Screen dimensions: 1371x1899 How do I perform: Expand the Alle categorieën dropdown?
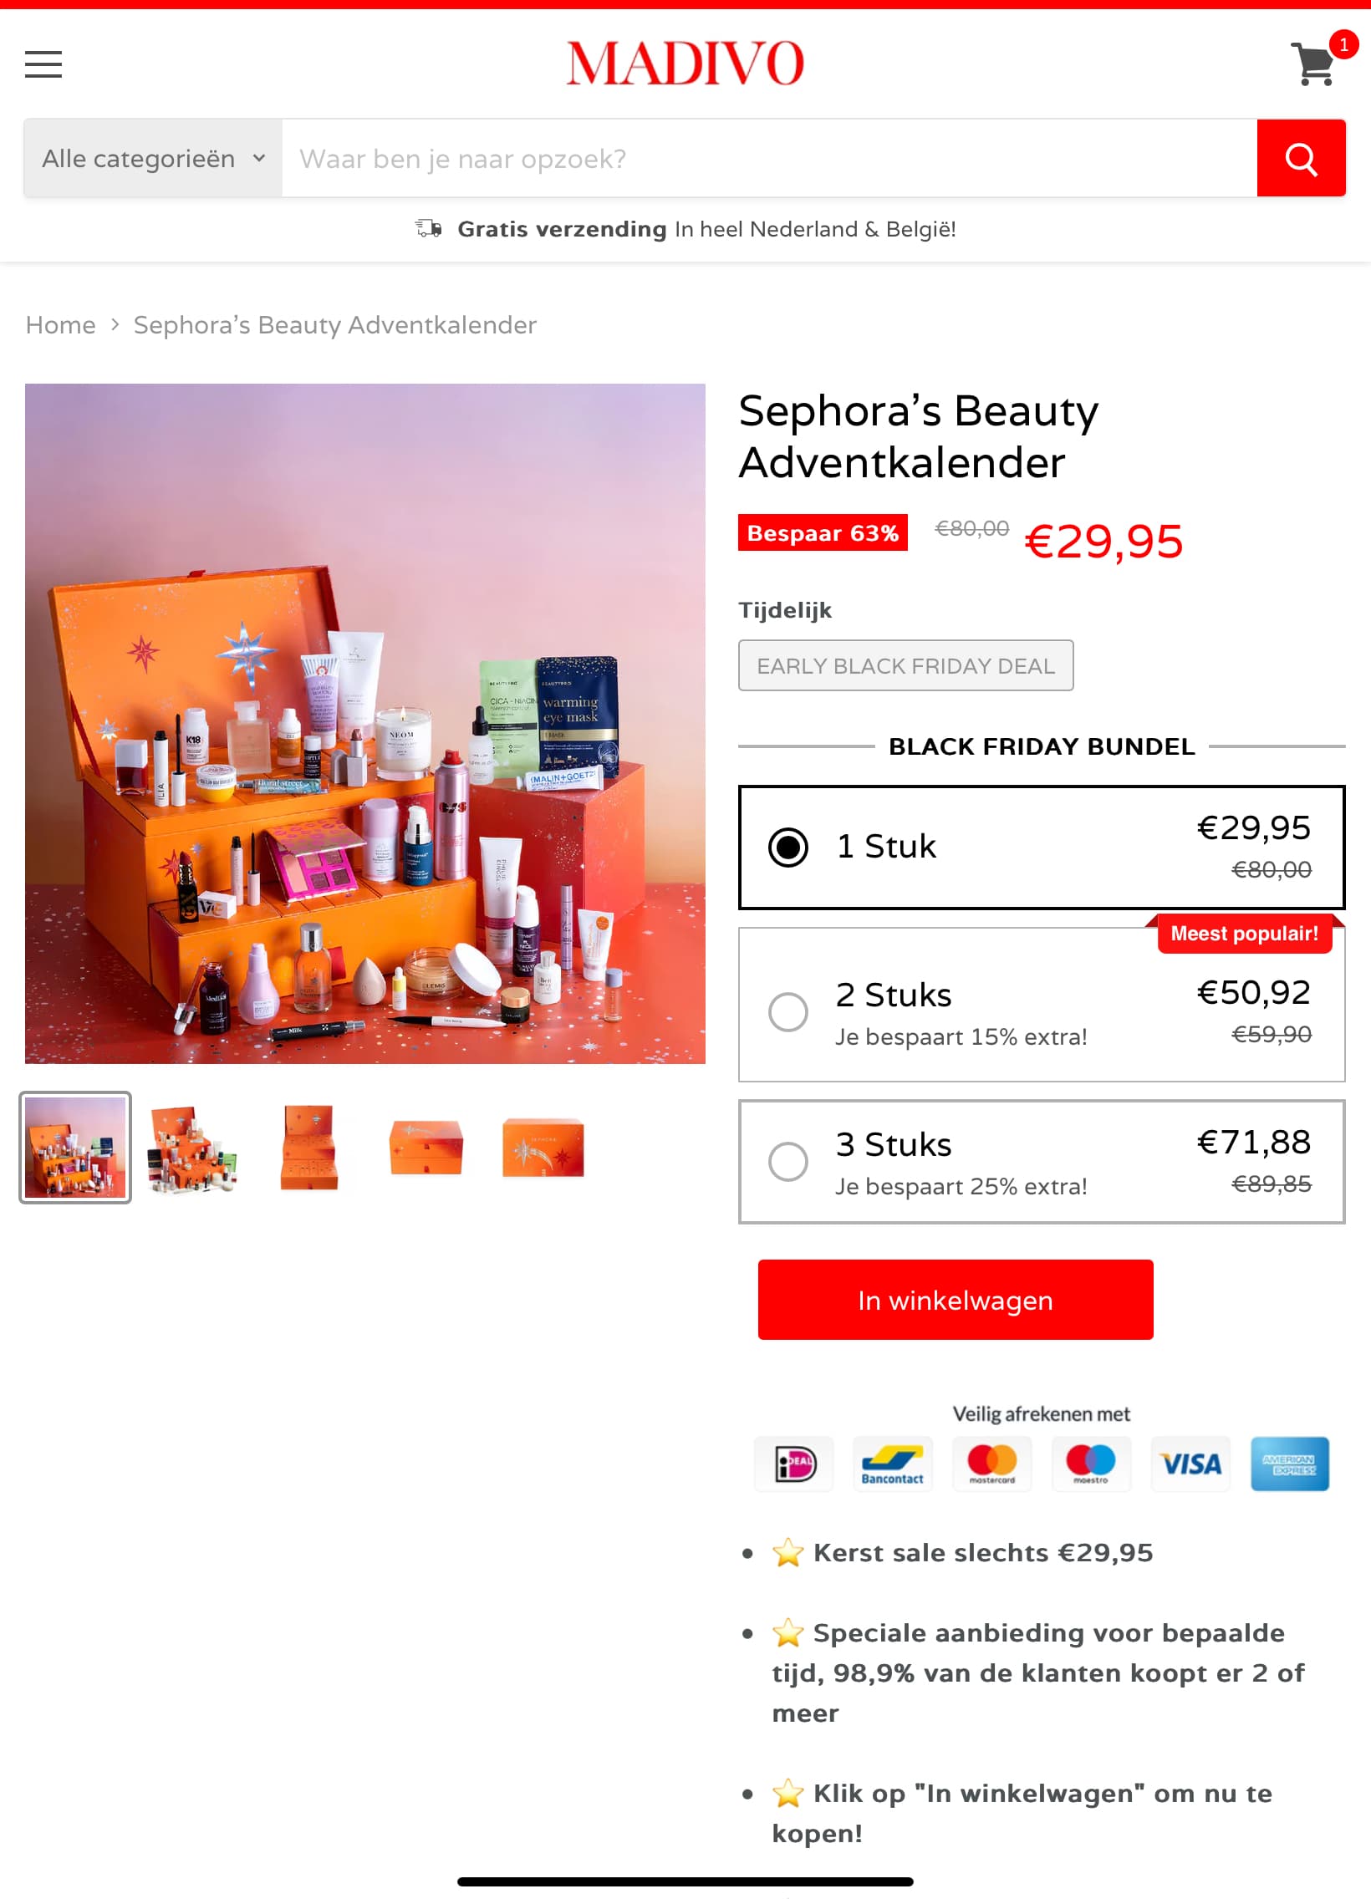pyautogui.click(x=153, y=158)
